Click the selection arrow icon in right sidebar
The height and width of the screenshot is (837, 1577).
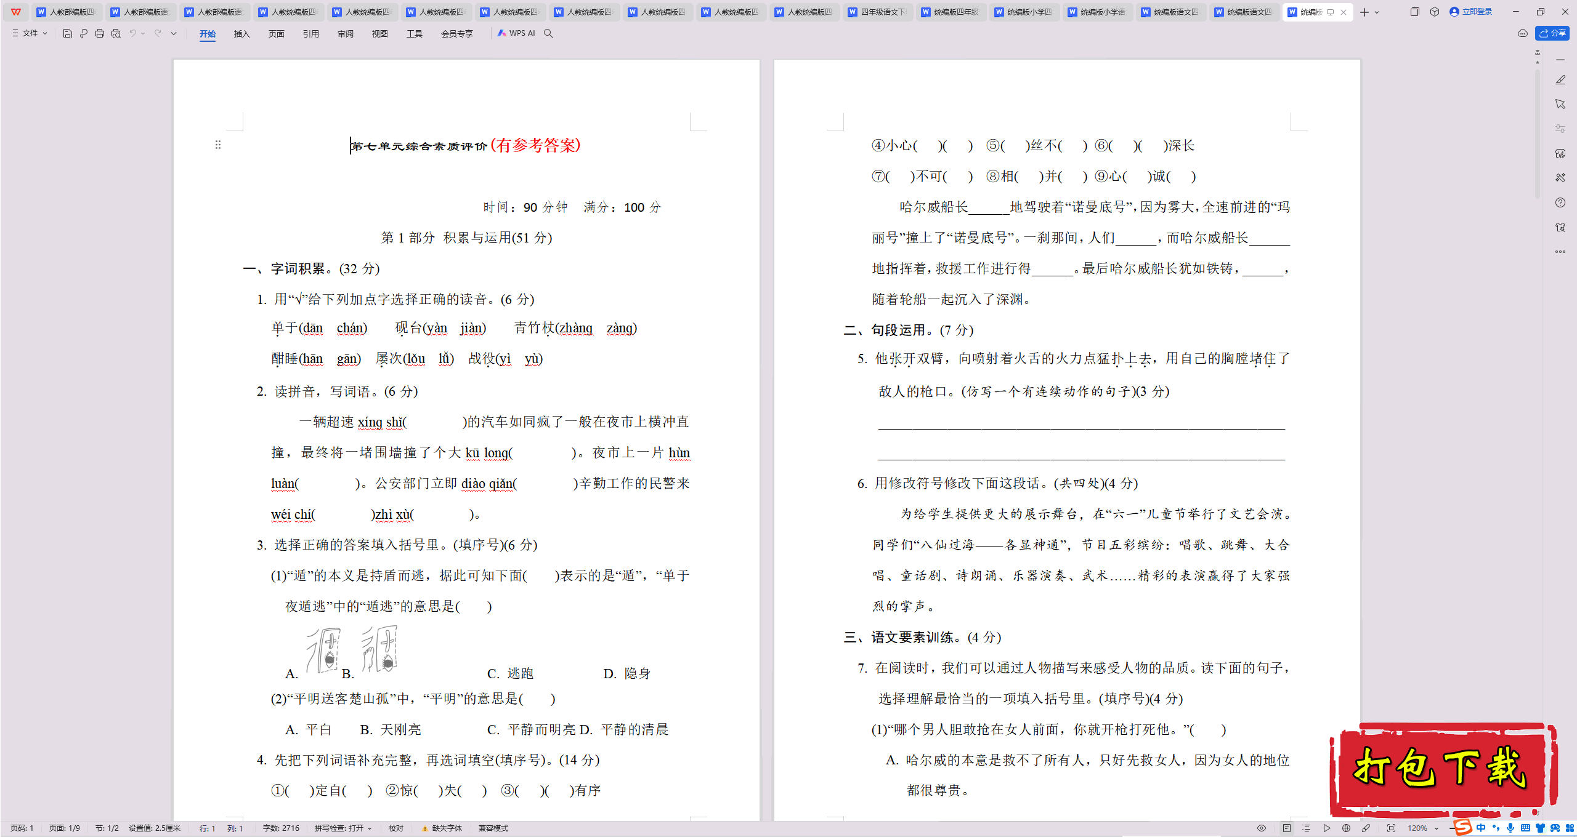(1560, 104)
